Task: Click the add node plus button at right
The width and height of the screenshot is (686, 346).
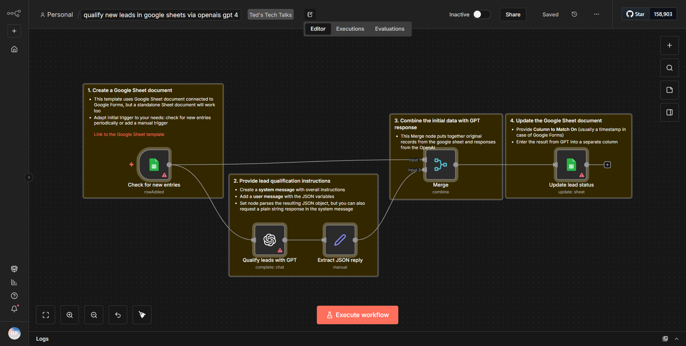Action: 669,46
